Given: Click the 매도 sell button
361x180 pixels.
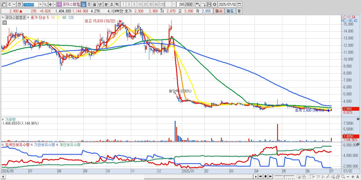Looking at the screenshot, I should 230,11.
